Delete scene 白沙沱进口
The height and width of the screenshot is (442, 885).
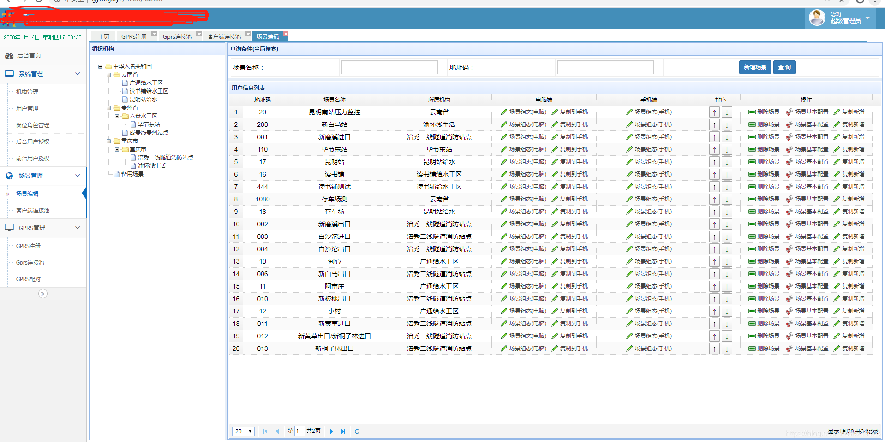(x=764, y=236)
